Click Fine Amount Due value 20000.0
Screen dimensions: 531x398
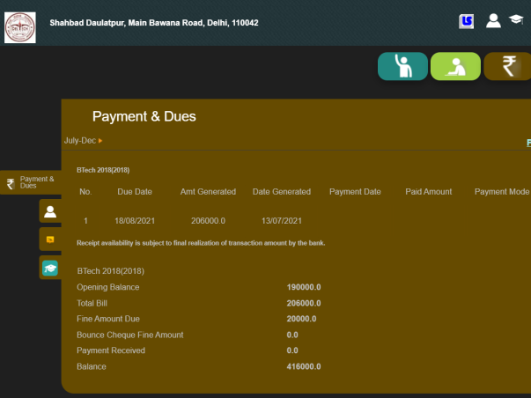click(x=301, y=319)
